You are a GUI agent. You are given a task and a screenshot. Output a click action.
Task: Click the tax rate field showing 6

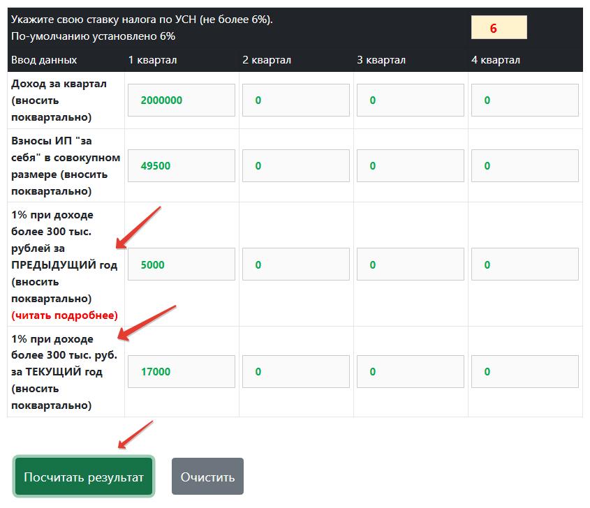[499, 27]
